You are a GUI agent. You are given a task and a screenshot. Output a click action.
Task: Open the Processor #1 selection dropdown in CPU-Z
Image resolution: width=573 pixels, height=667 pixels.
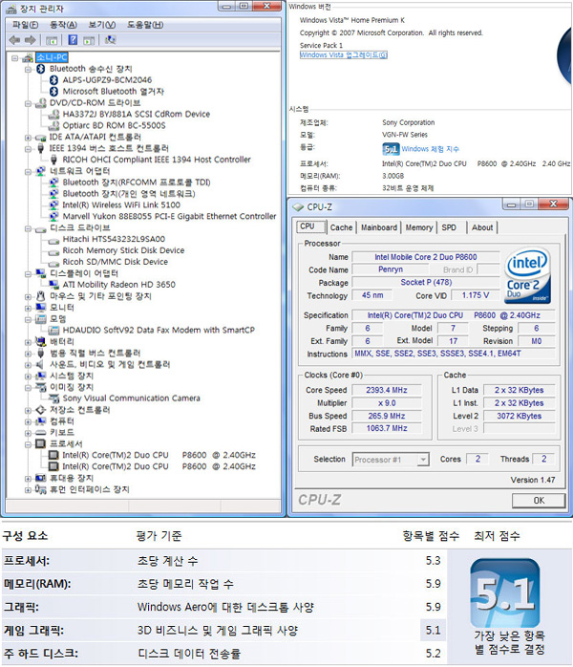[423, 460]
